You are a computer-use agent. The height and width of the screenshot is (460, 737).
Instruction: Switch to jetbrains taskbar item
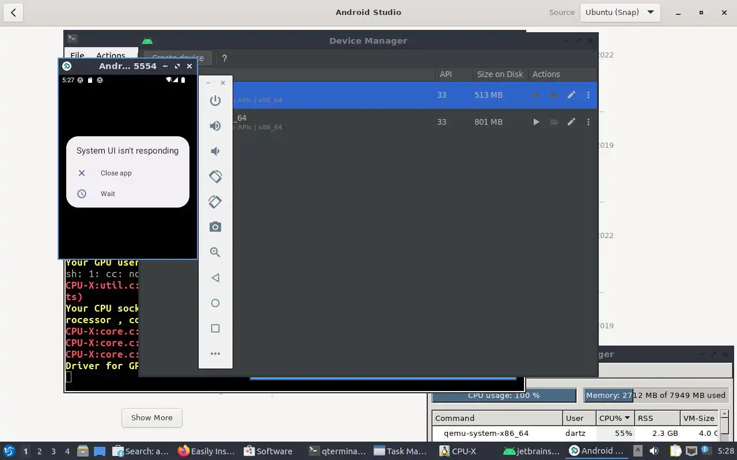(531, 451)
